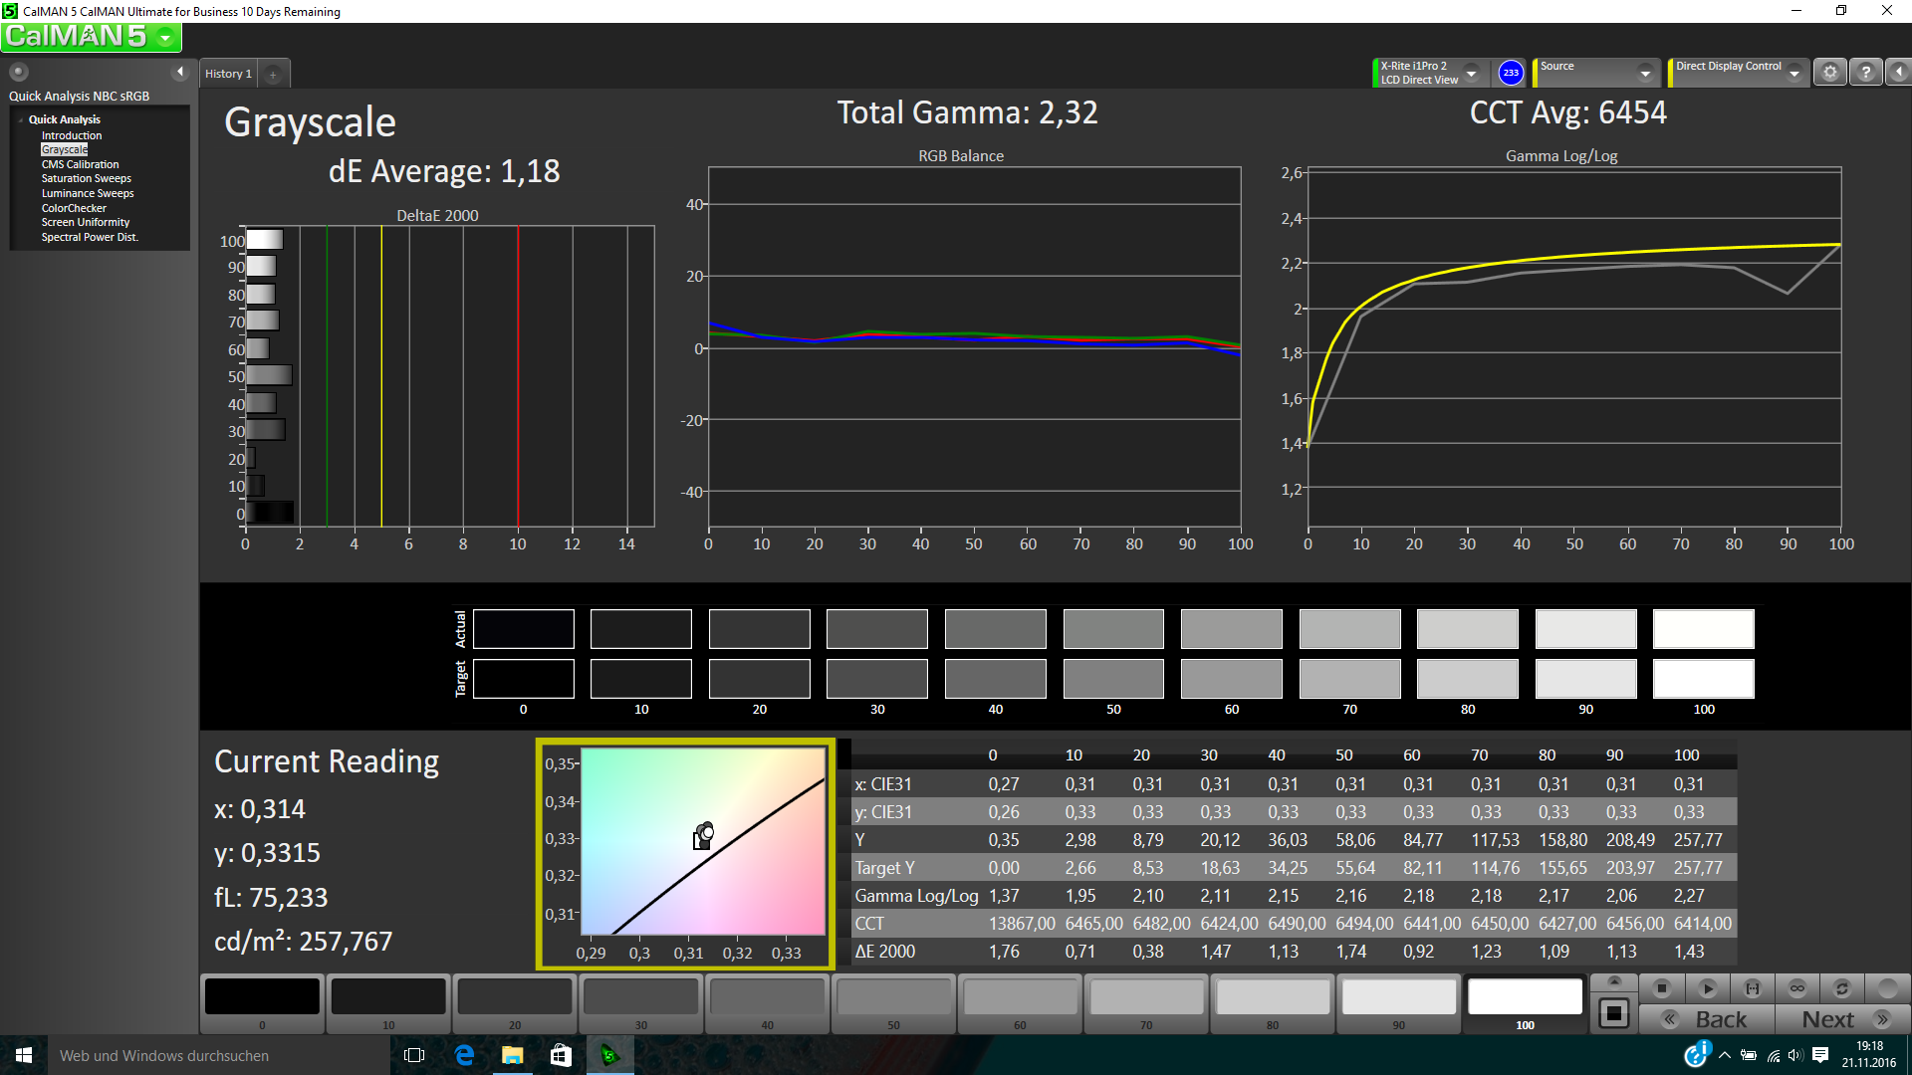Click the single read bracket icon

tap(1753, 988)
